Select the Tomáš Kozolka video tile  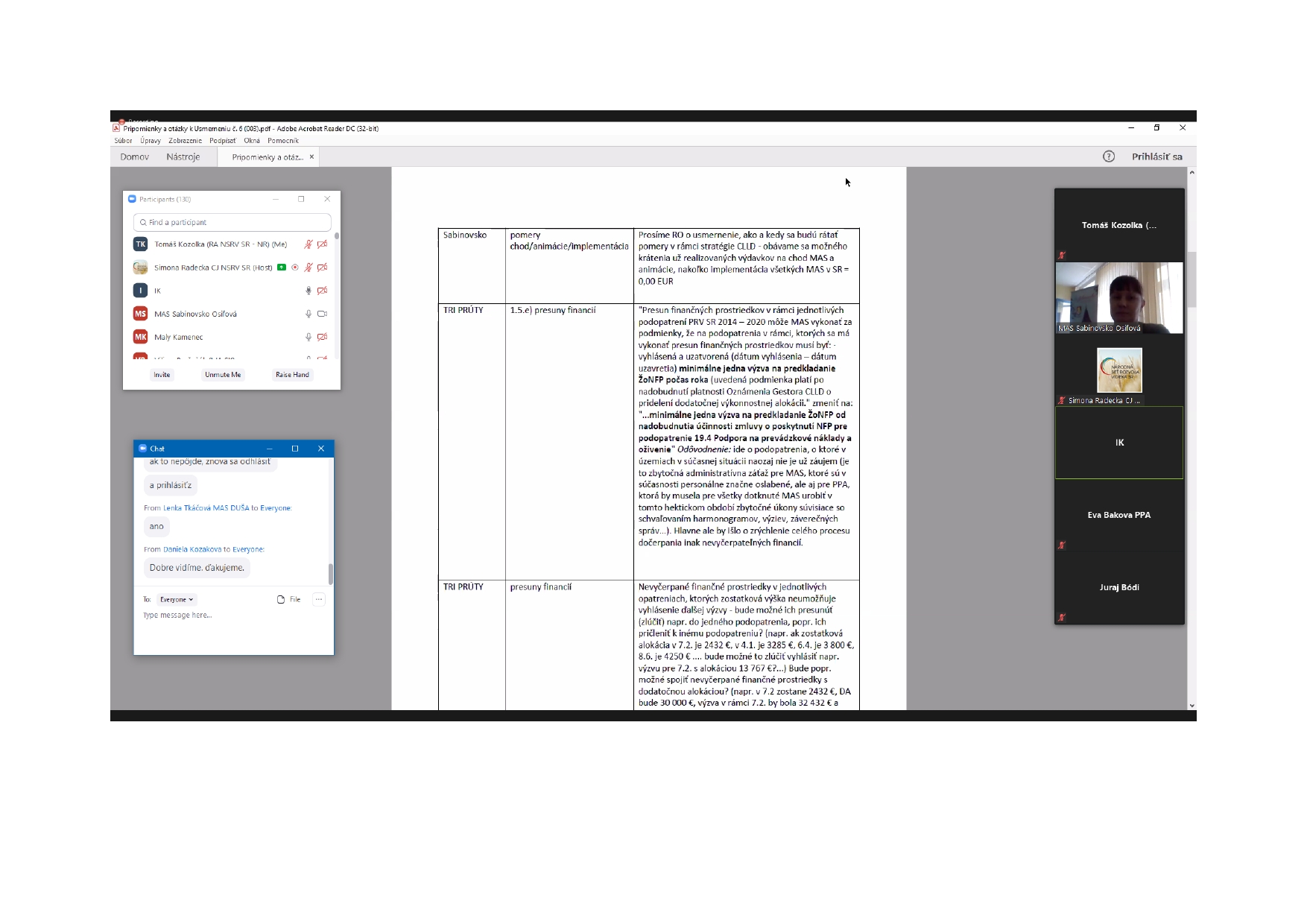click(1119, 225)
